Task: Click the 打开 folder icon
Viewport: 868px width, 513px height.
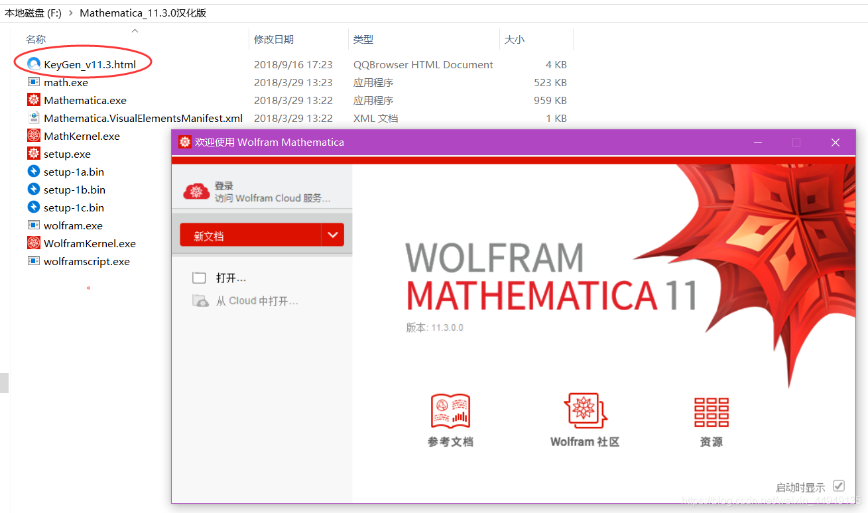Action: tap(200, 278)
